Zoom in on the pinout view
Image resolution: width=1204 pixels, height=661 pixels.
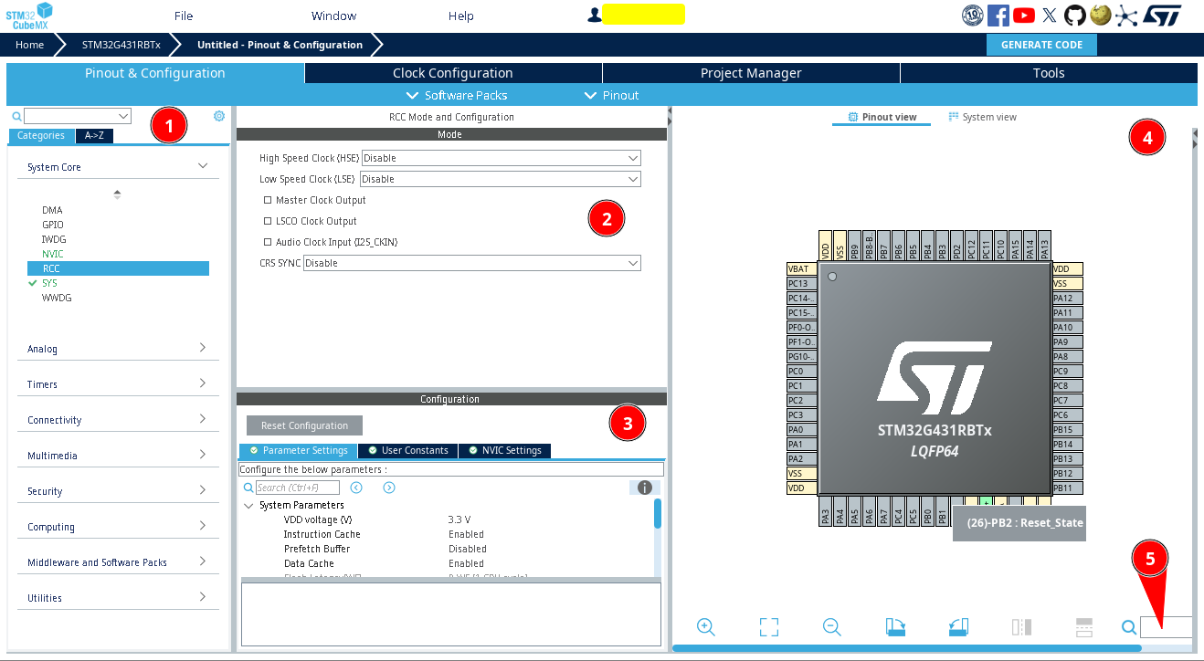point(705,627)
